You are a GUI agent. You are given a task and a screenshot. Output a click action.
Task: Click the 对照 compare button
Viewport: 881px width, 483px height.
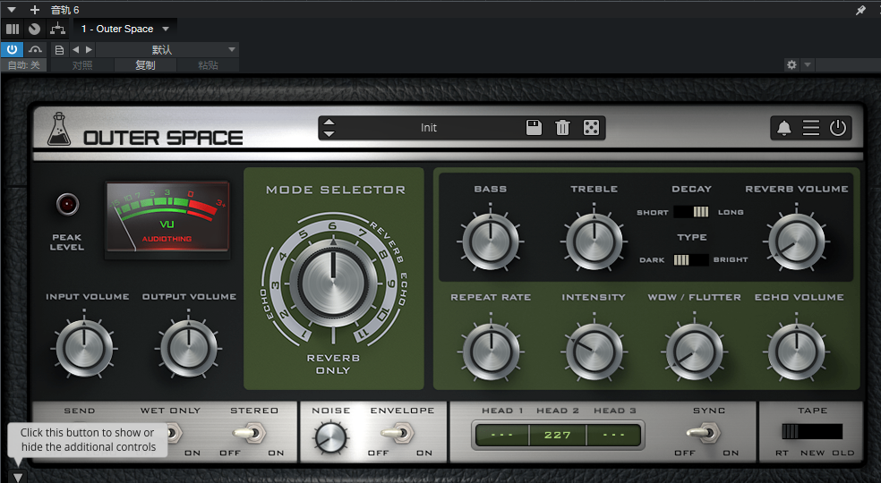pos(82,65)
